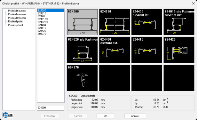Select Profilé spécial in the tree

pyautogui.click(x=15, y=25)
